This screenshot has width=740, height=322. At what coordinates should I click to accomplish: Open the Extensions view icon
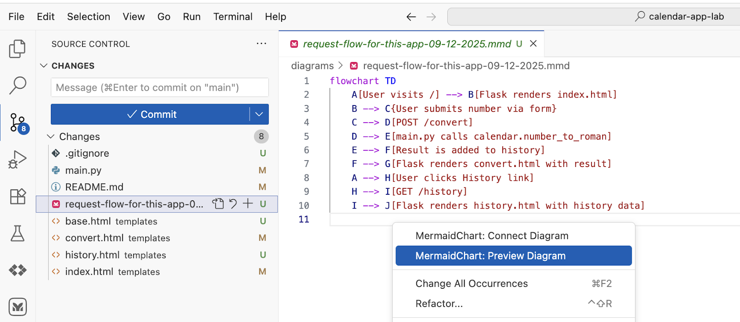[18, 197]
